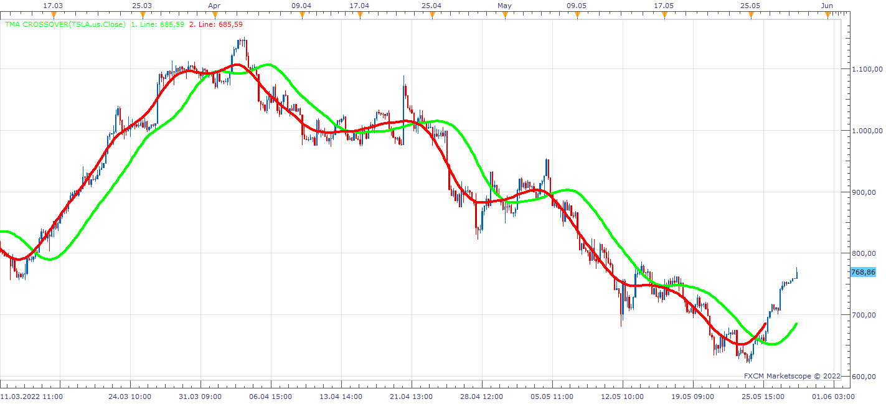Viewport: 886px width, 404px height.
Task: Select the May month marker
Action: [504, 6]
